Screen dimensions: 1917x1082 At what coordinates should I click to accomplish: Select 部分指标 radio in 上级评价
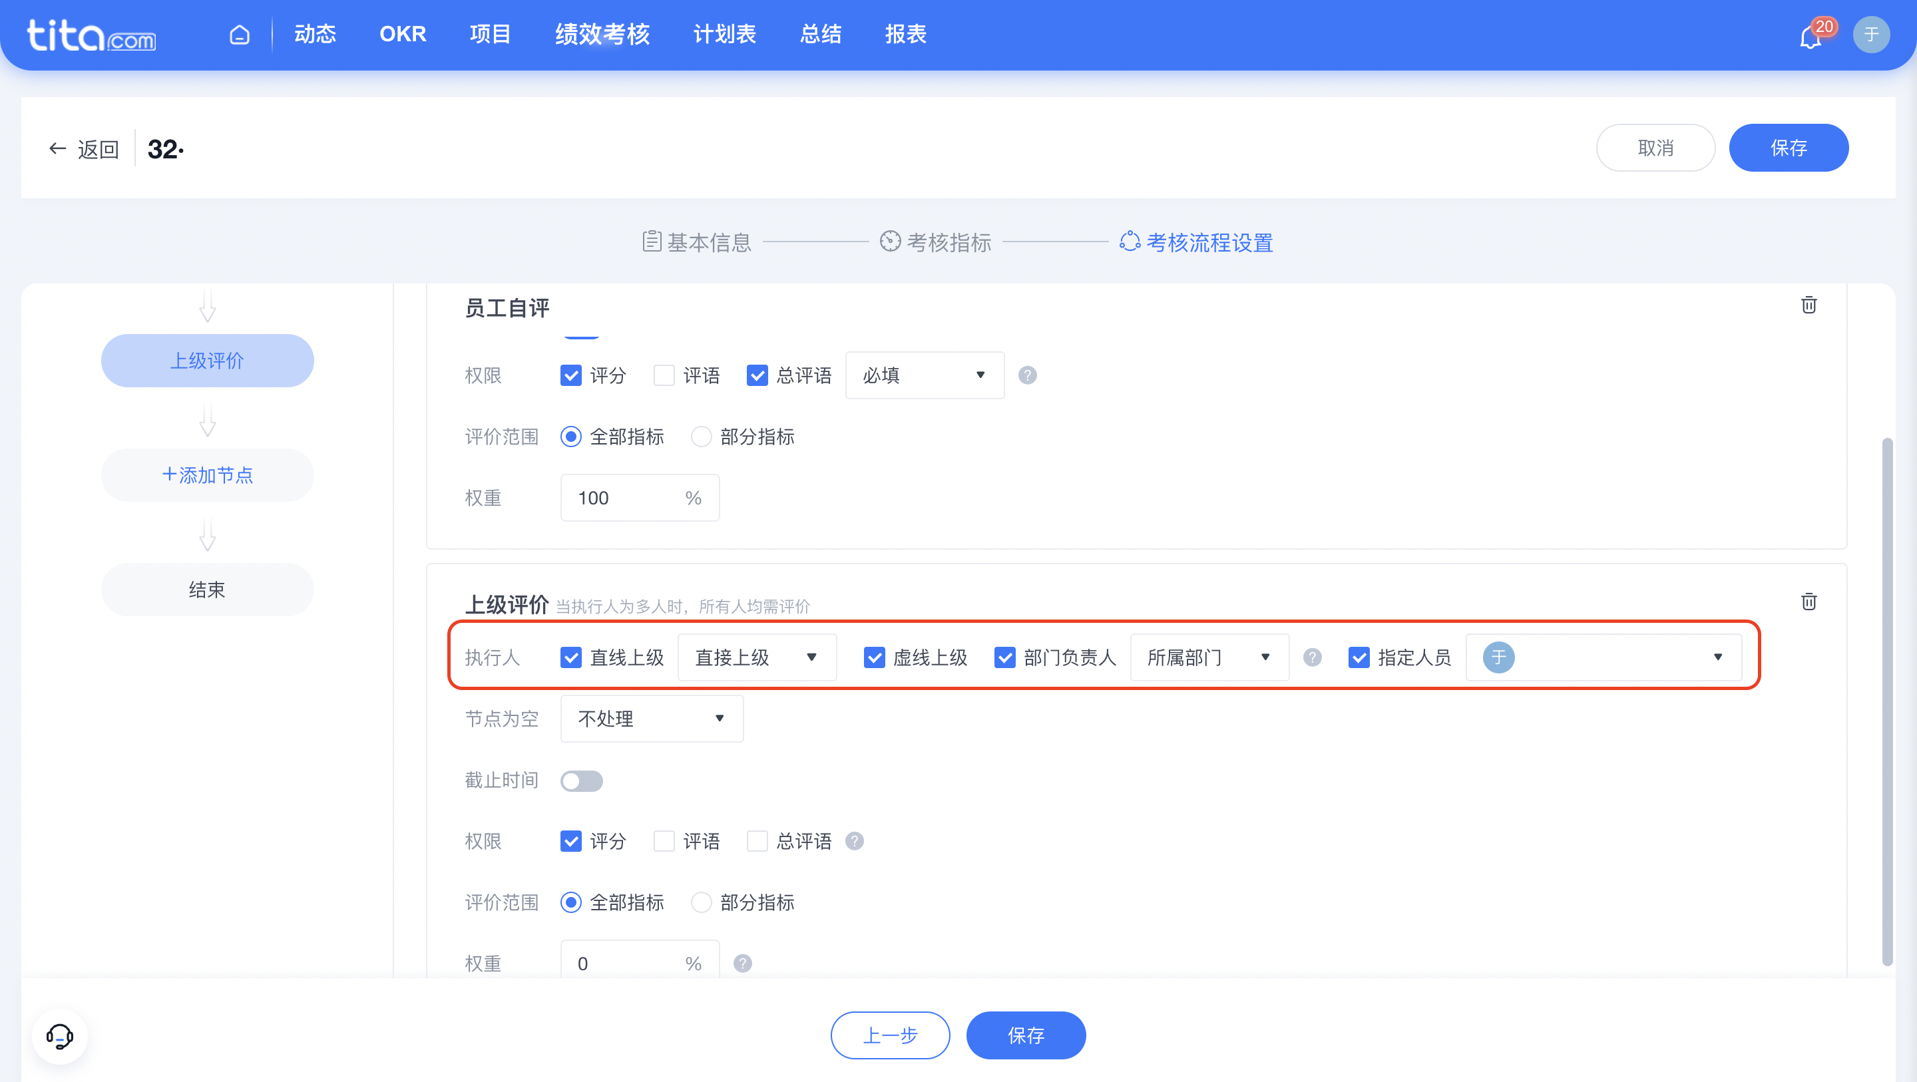[701, 902]
